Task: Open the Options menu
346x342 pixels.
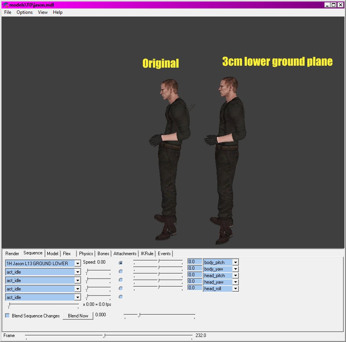Action: click(25, 12)
